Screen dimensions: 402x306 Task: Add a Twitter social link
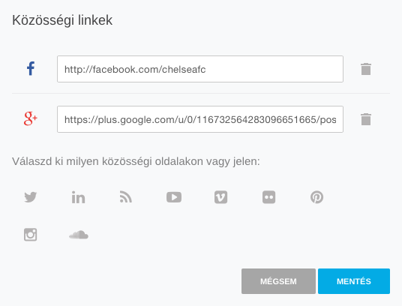pos(31,197)
